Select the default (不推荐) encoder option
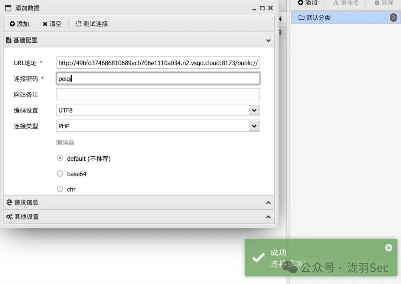The width and height of the screenshot is (401, 284). pyautogui.click(x=60, y=158)
